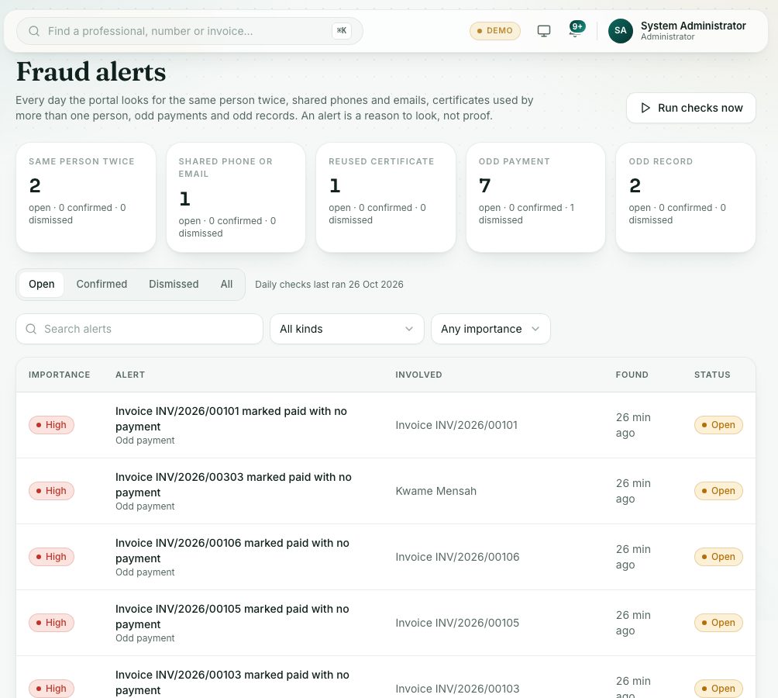Open alert for Invoice INV/2026/00105 marked paid
This screenshot has width=778, height=698.
coord(232,617)
